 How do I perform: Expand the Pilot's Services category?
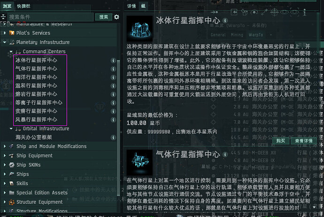pyautogui.click(x=5, y=33)
